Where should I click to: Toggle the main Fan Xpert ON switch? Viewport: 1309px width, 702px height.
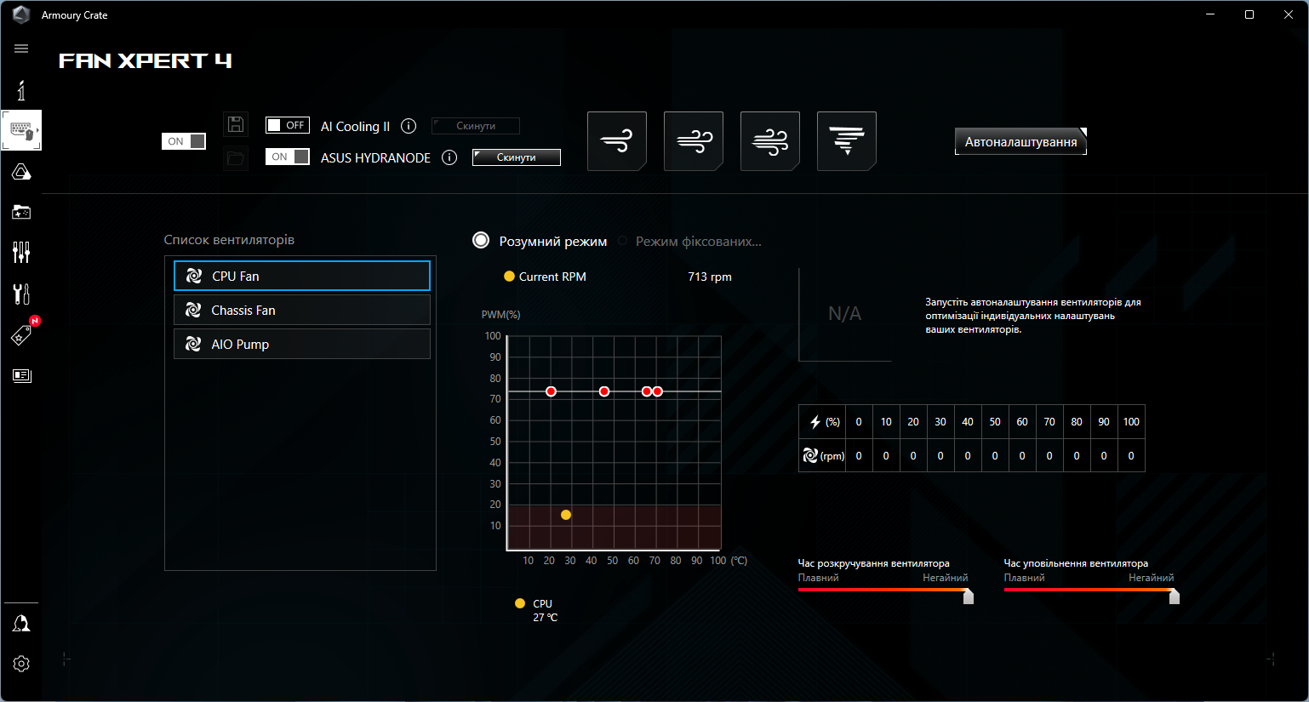pyautogui.click(x=184, y=141)
